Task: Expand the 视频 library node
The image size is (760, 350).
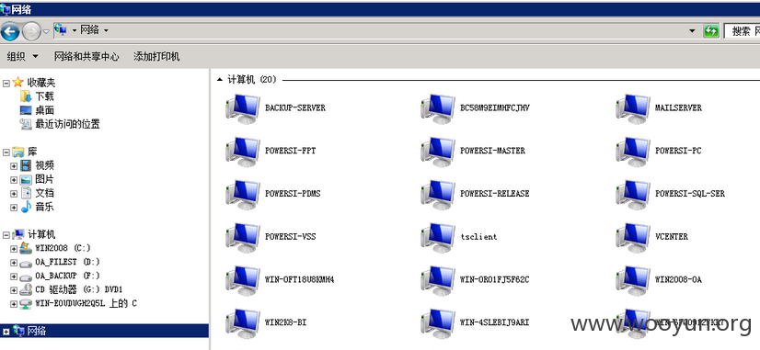Action: coord(14,166)
